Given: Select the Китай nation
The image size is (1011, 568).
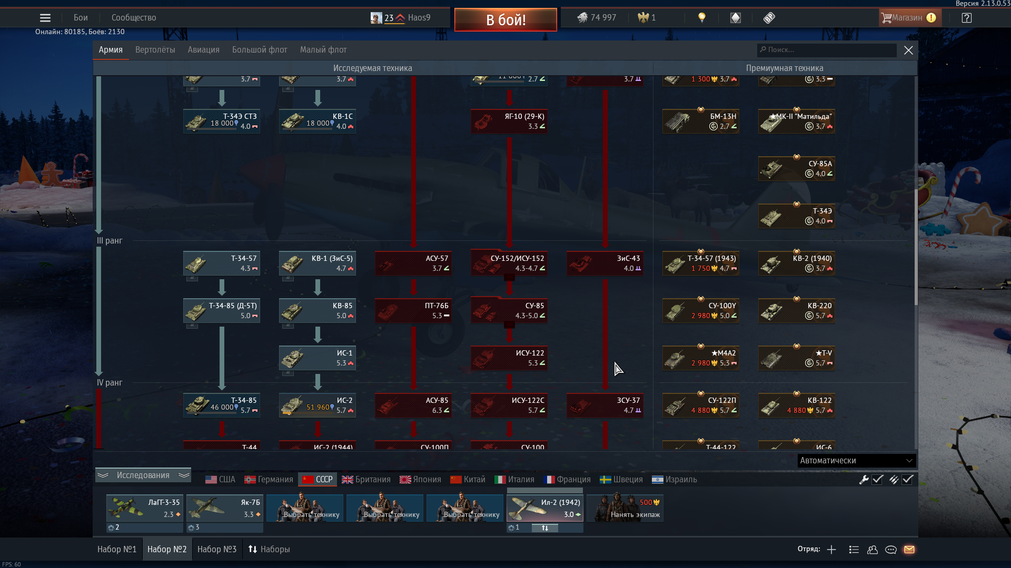Looking at the screenshot, I should pyautogui.click(x=468, y=480).
